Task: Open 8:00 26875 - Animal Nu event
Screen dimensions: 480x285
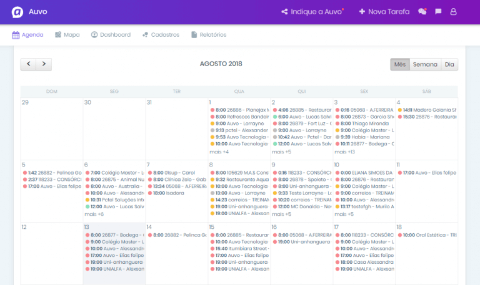Action: 114,180
